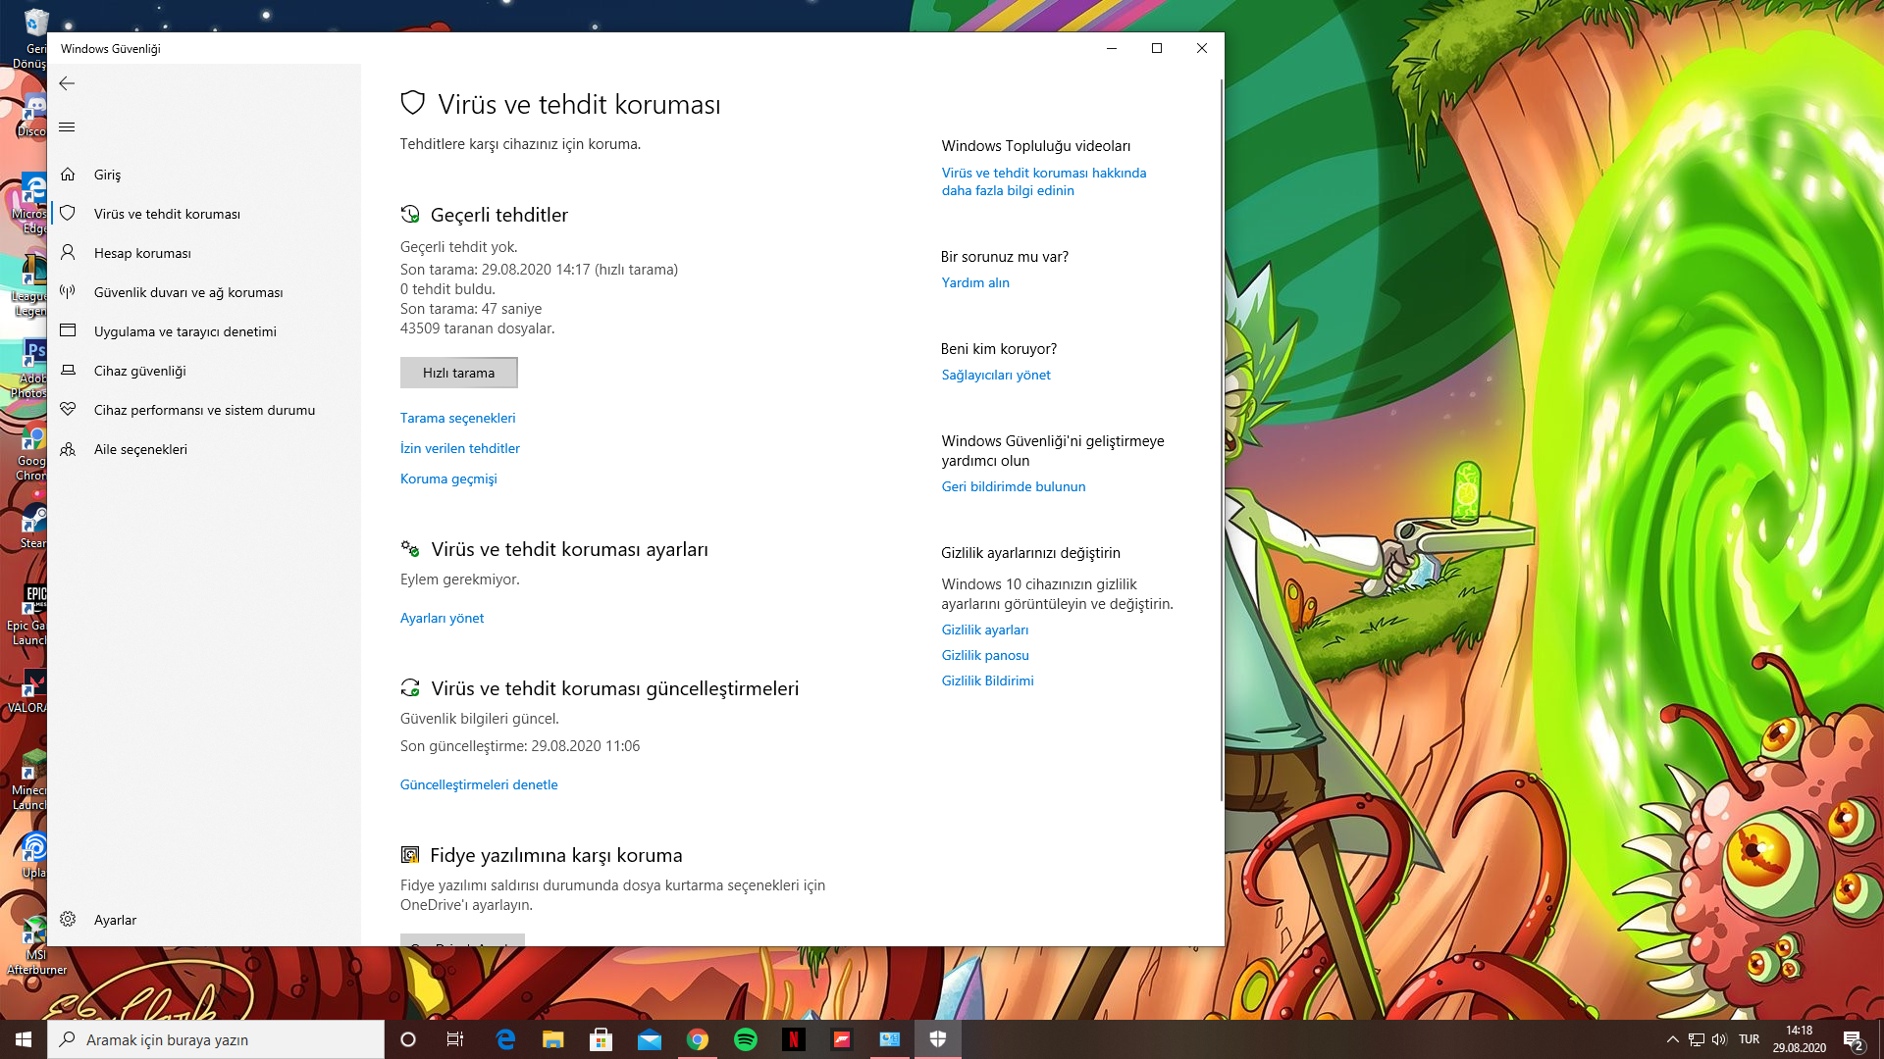Image resolution: width=1884 pixels, height=1059 pixels.
Task: Toggle the hamburger navigation menu
Action: coord(67,127)
